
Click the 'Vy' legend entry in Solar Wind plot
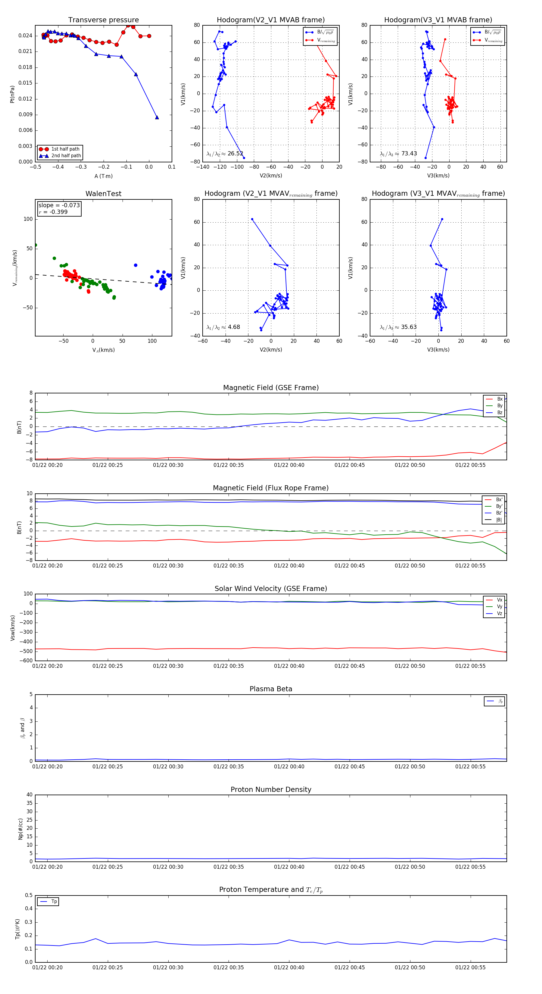[x=494, y=607]
